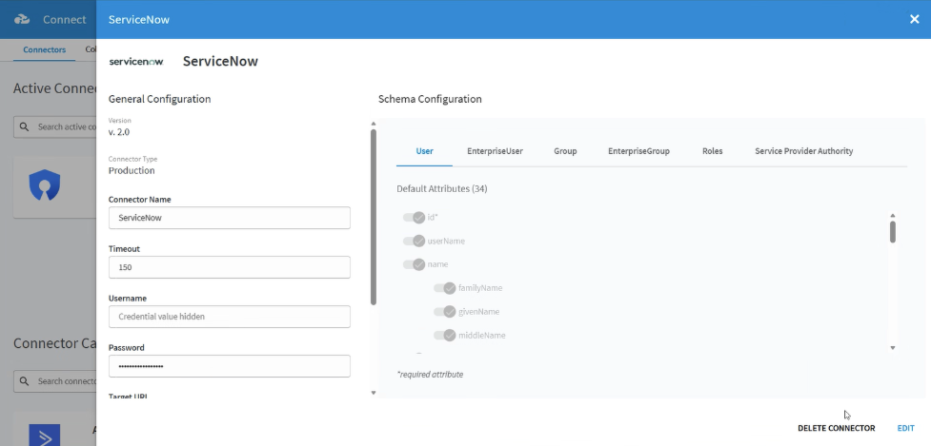The height and width of the screenshot is (446, 931).
Task: Click attributes list scroll up arrow
Action: point(892,216)
